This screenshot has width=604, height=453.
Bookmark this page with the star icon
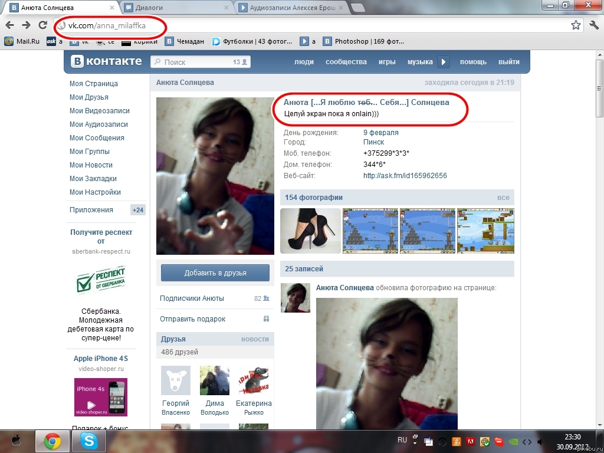(576, 25)
